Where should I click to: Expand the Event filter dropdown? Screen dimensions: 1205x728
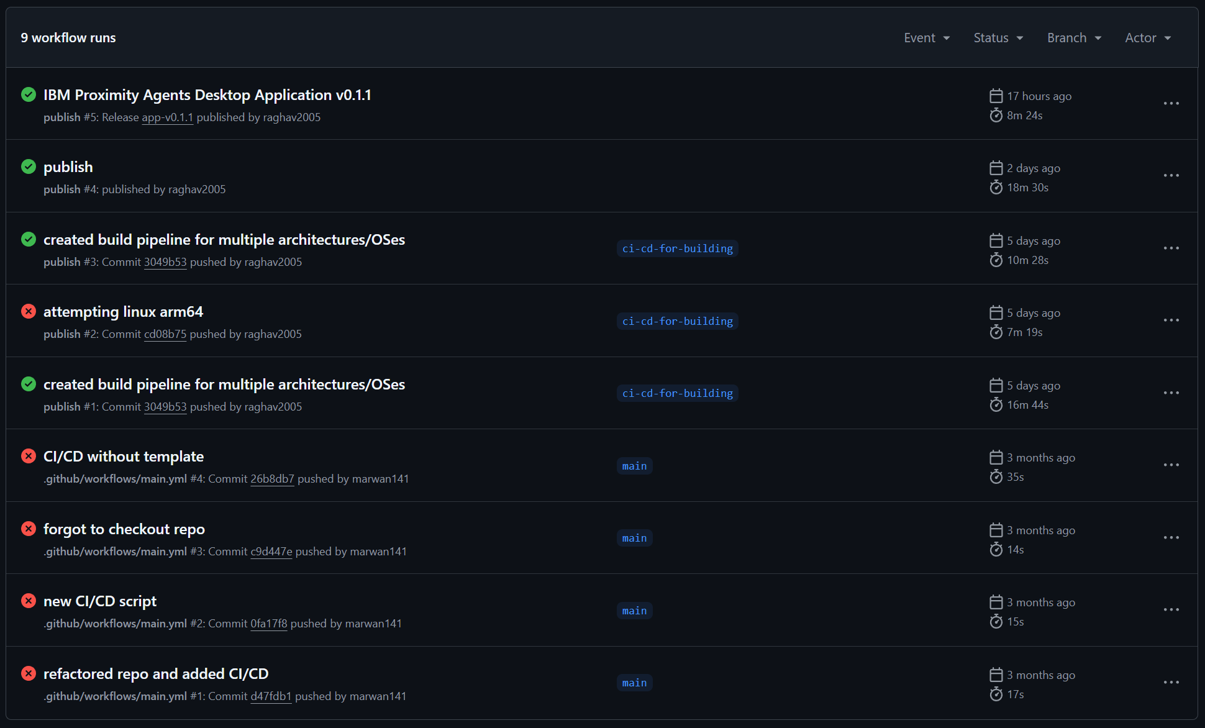(x=926, y=38)
